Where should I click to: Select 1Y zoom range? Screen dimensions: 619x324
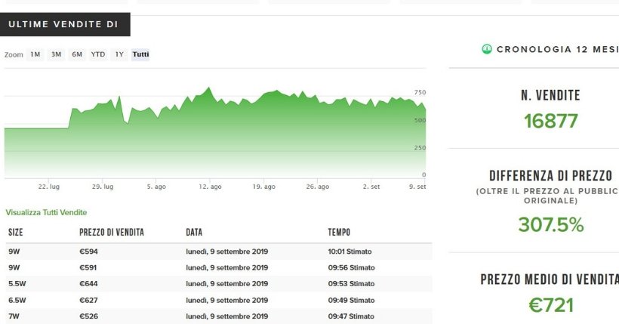pyautogui.click(x=119, y=54)
